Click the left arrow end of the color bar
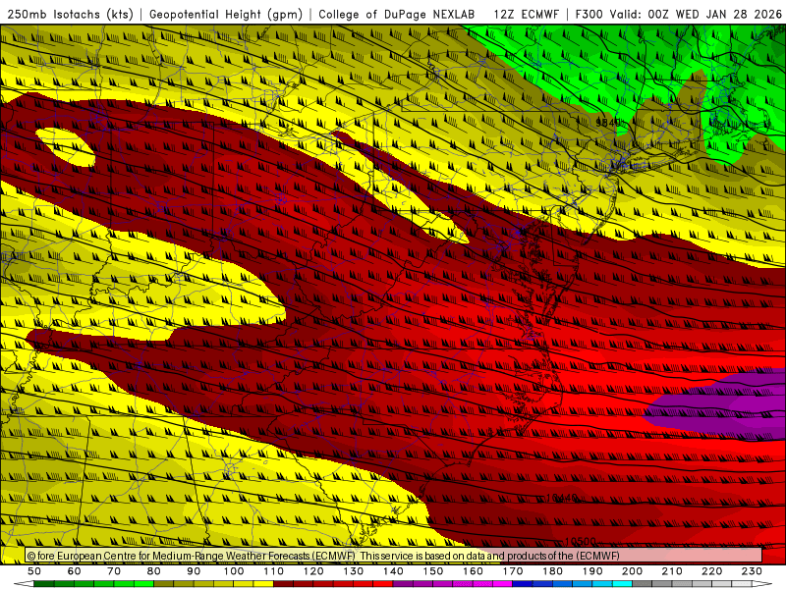This screenshot has width=786, height=589. click(x=24, y=584)
